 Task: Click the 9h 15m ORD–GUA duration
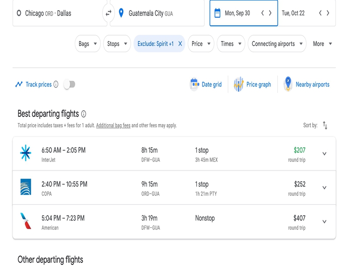(x=150, y=188)
